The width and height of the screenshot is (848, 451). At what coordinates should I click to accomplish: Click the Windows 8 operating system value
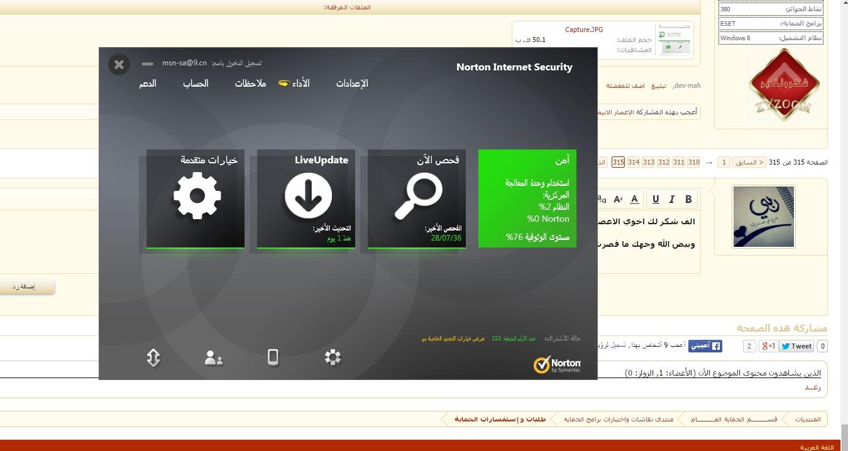[735, 38]
